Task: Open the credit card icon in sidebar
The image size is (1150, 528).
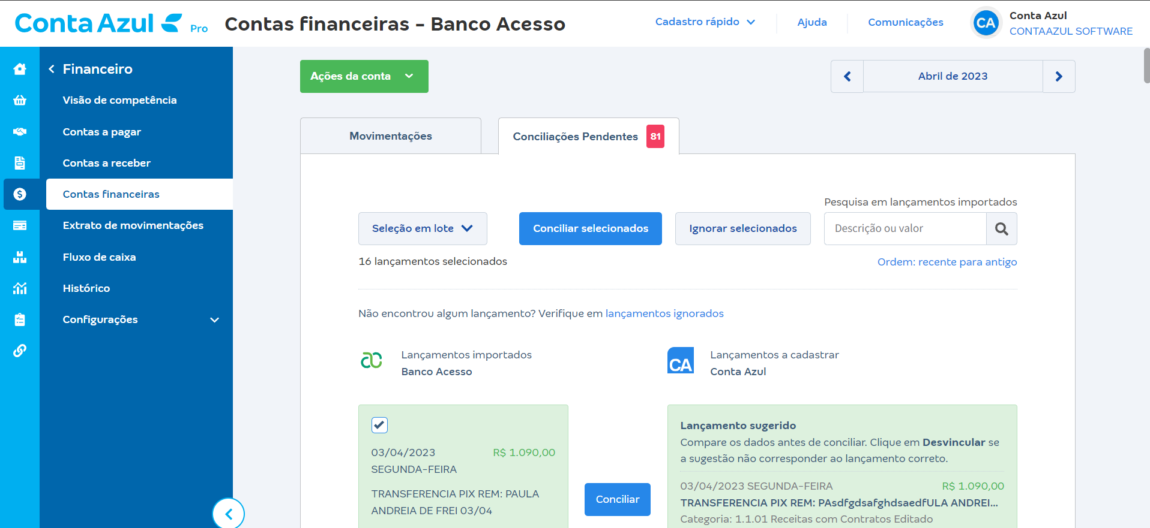Action: (x=20, y=225)
